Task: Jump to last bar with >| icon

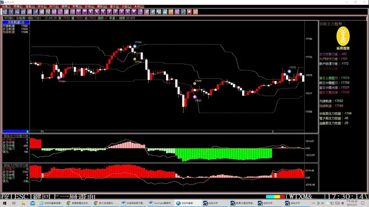Action: [121, 12]
